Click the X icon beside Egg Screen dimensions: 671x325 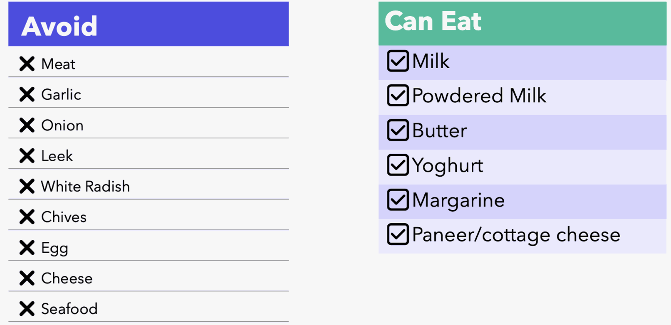click(x=27, y=248)
